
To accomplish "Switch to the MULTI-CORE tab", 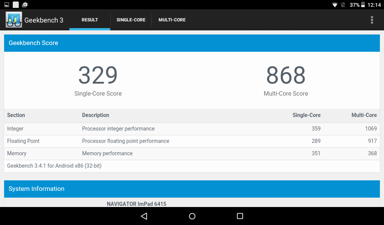I will (x=172, y=20).
